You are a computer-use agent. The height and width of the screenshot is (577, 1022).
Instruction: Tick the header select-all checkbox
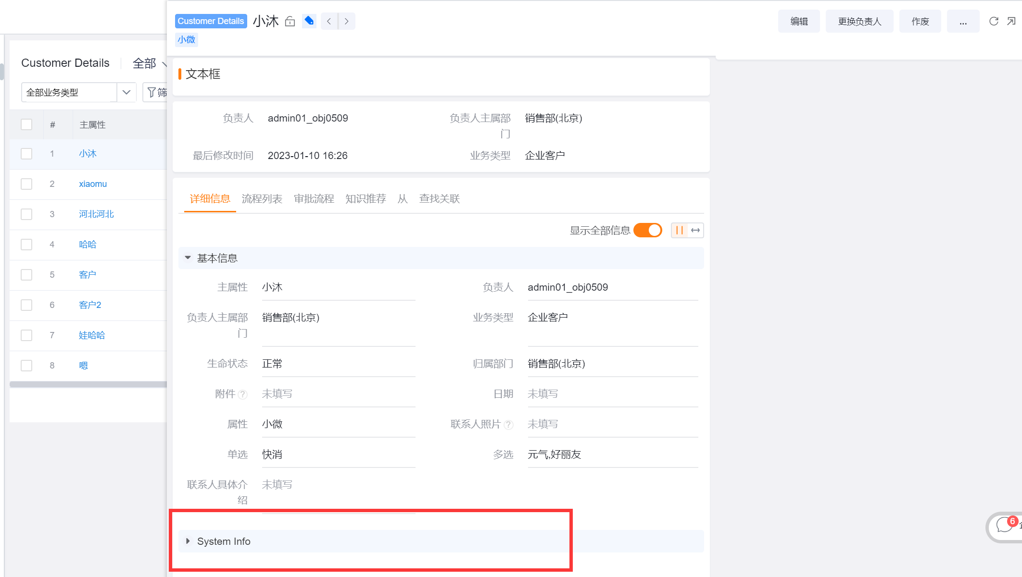[26, 124]
